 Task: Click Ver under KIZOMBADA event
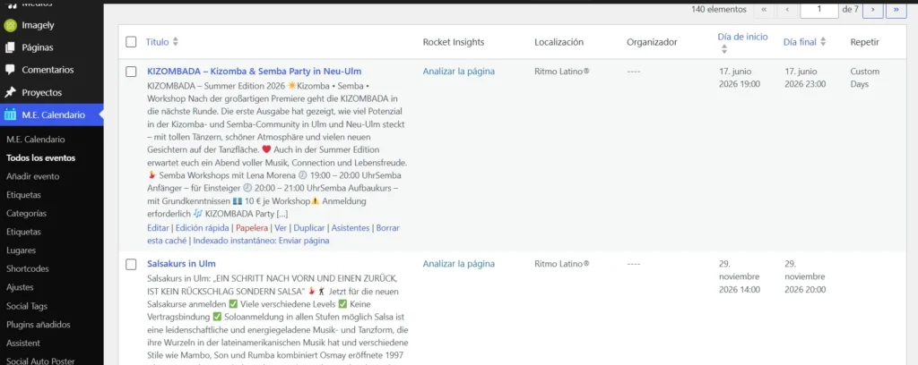click(281, 228)
